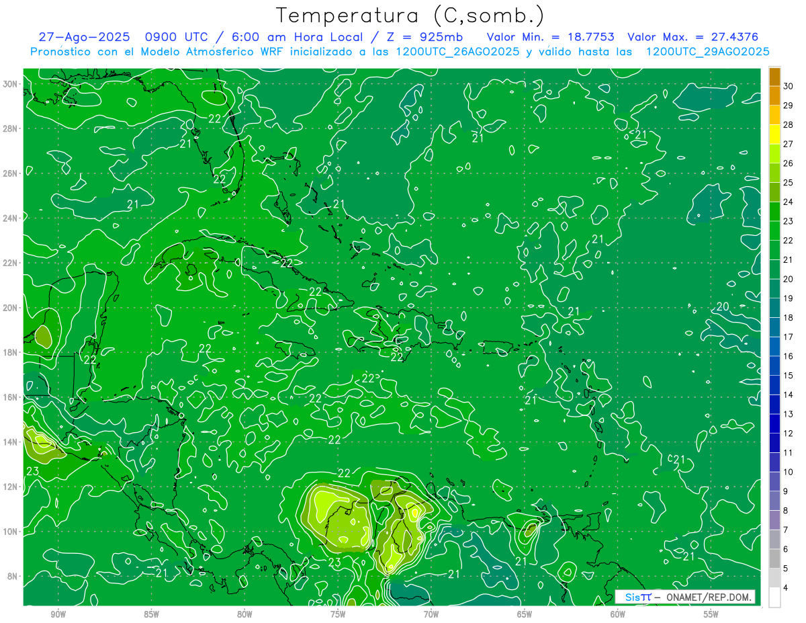Click the legend scale number 12
The width and height of the screenshot is (806, 623).
(x=789, y=433)
